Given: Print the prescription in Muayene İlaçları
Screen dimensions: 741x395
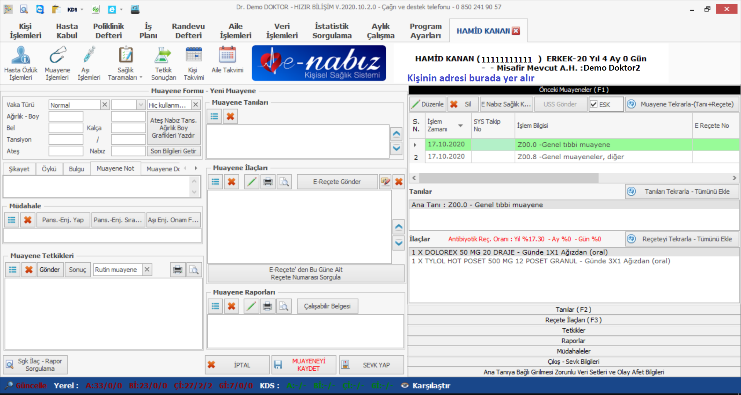Looking at the screenshot, I should point(268,182).
